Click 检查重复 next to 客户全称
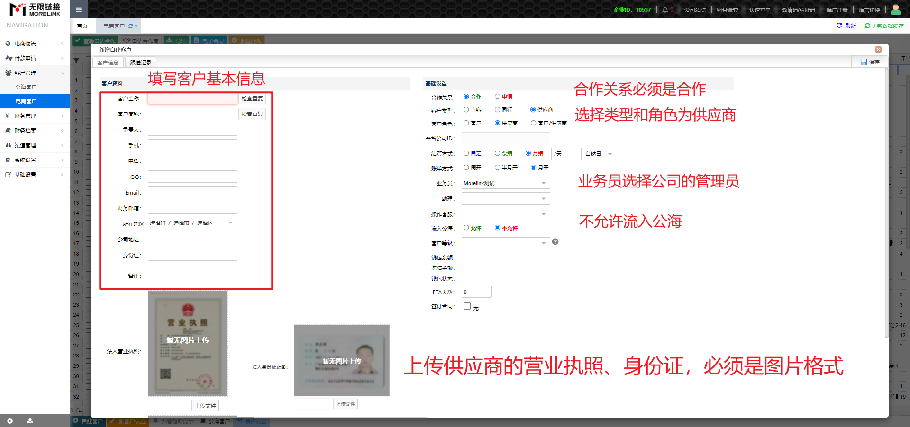 pyautogui.click(x=252, y=98)
